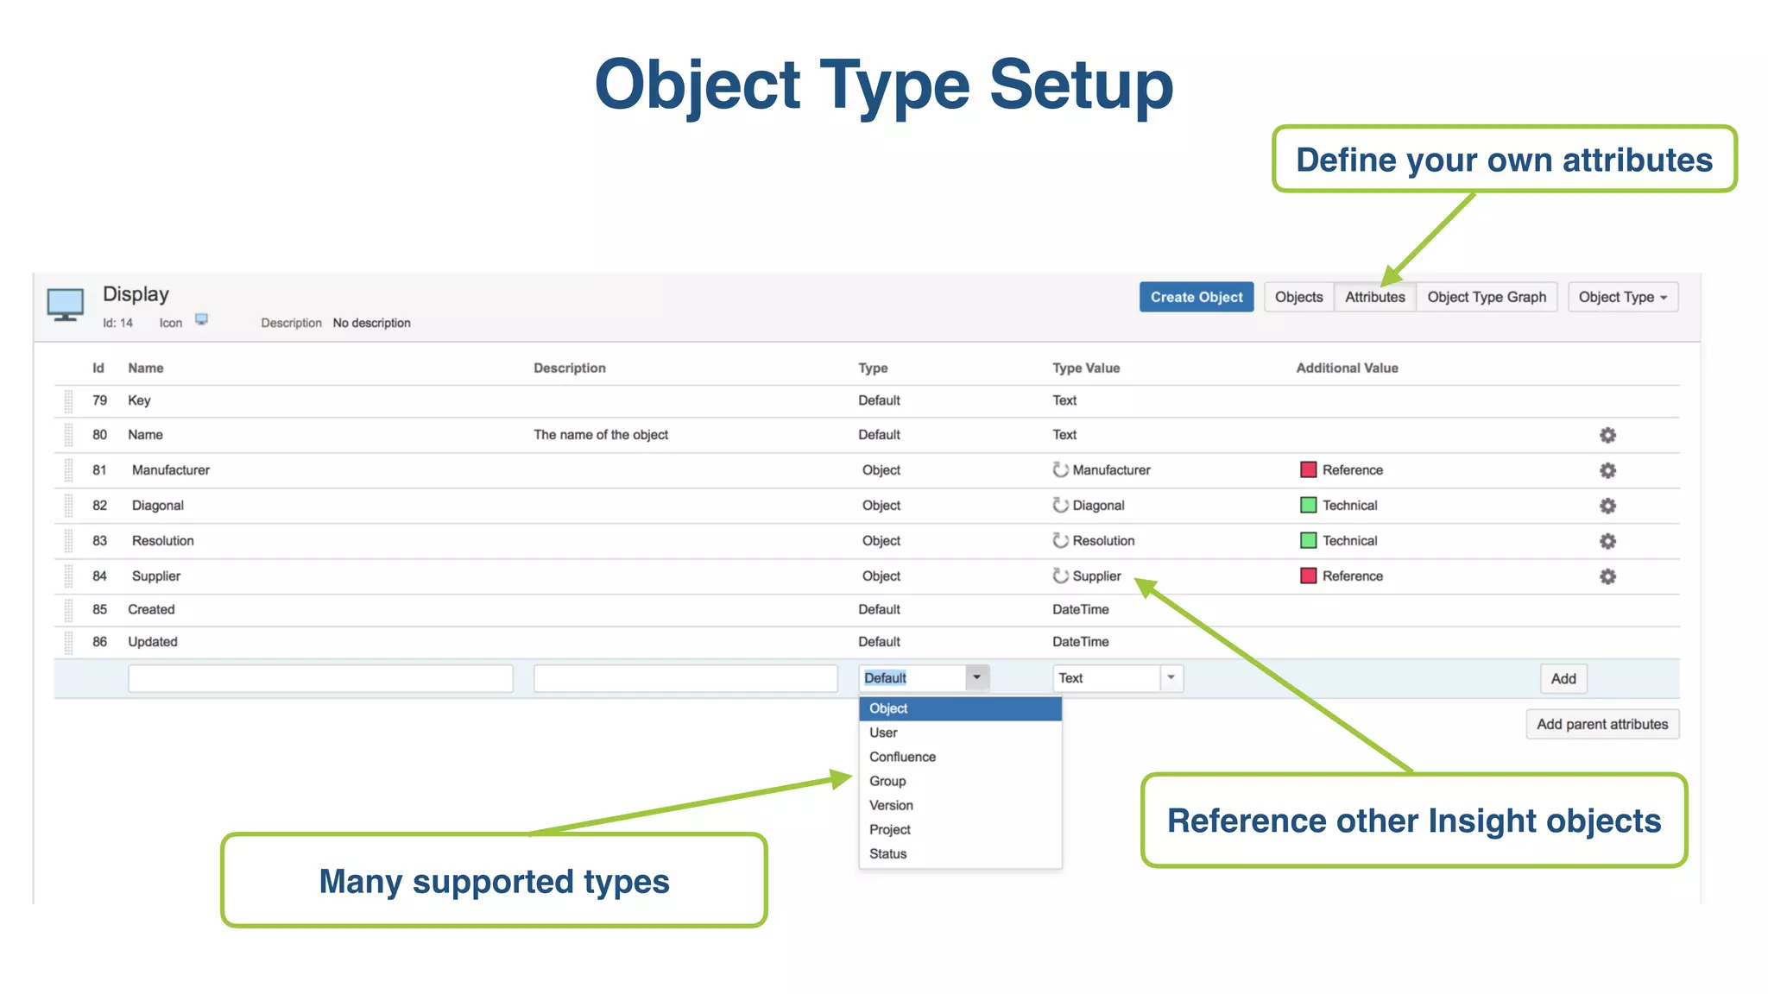This screenshot has height=994, width=1768.
Task: Click red swatch for Supplier Reference
Action: click(x=1309, y=576)
